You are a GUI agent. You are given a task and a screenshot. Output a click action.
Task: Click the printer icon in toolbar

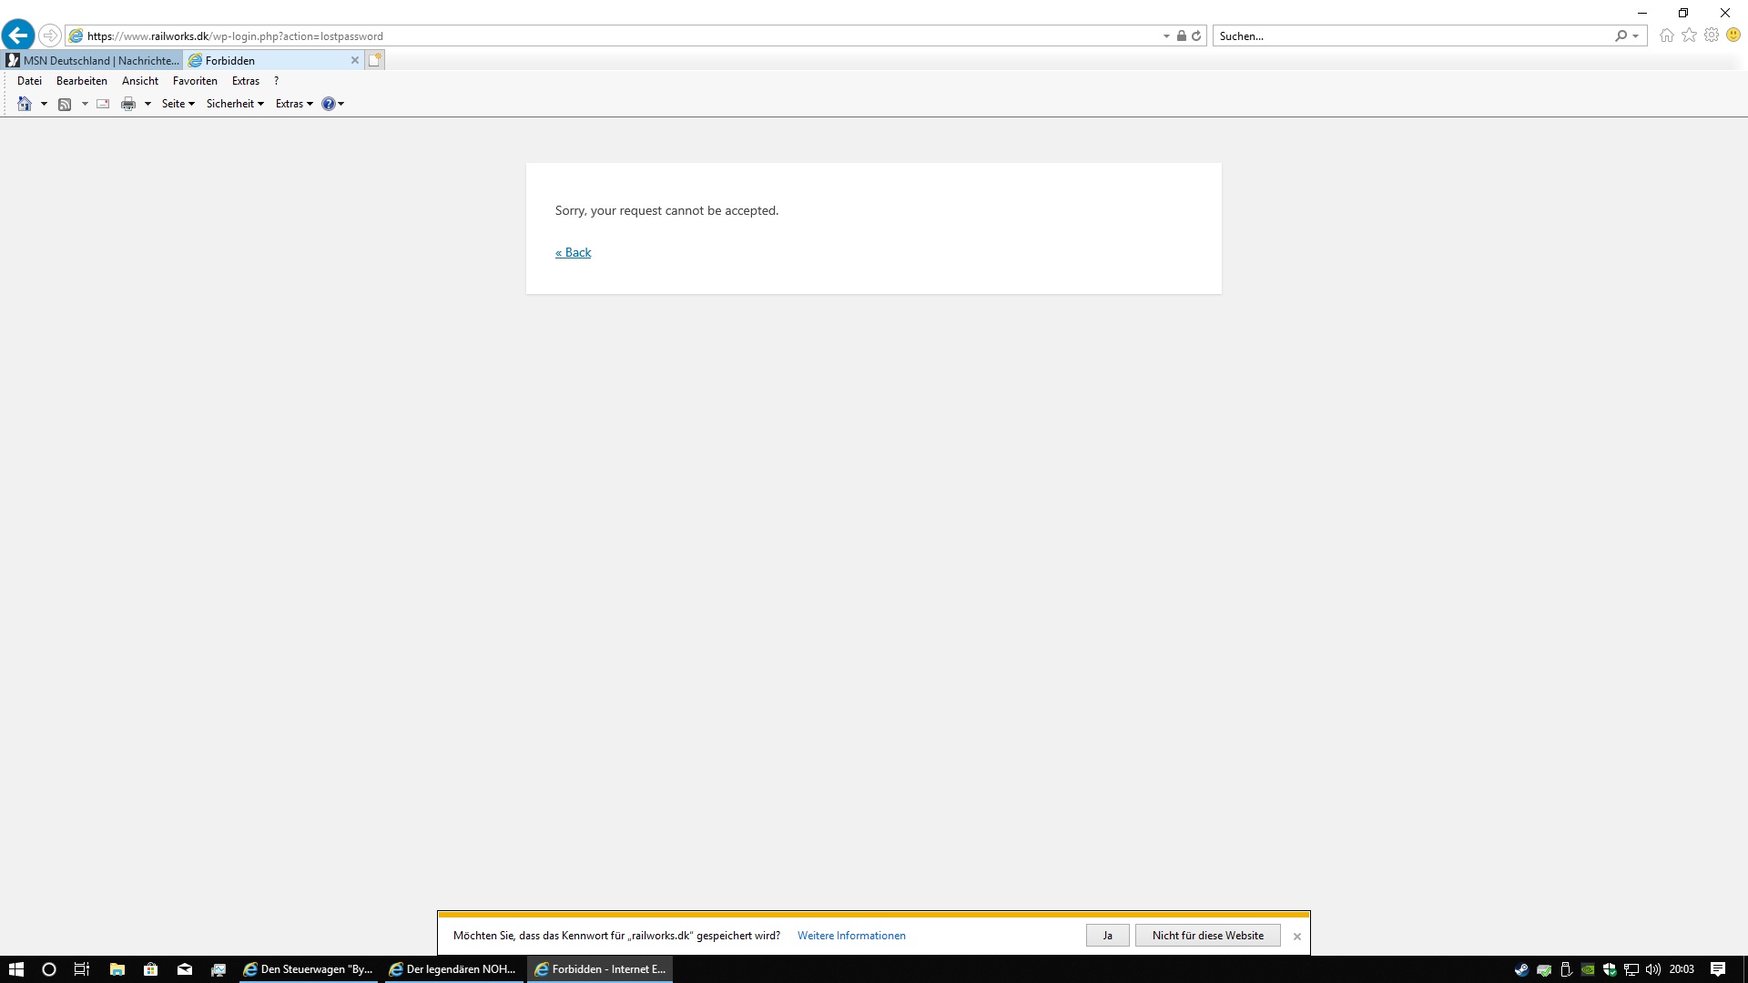(128, 104)
